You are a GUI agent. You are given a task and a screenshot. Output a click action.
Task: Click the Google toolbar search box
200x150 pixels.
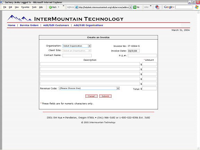[184, 7]
